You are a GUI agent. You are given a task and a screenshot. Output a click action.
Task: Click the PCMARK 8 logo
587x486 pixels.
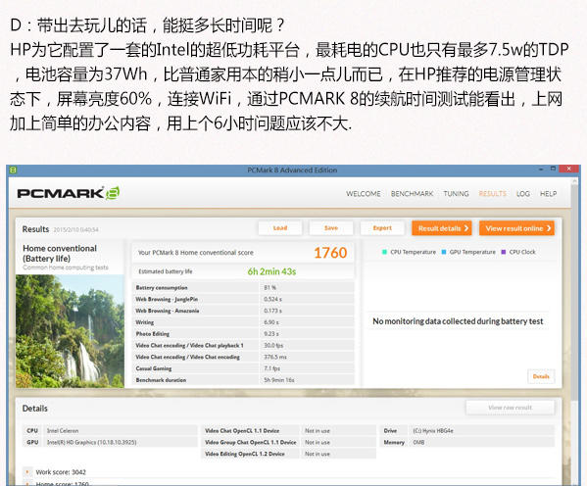(x=69, y=193)
